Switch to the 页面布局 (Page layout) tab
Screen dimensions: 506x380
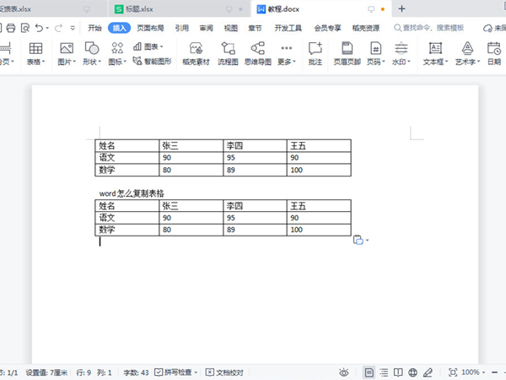151,28
